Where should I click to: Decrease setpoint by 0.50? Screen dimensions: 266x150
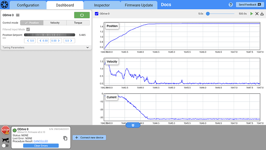tap(43, 41)
